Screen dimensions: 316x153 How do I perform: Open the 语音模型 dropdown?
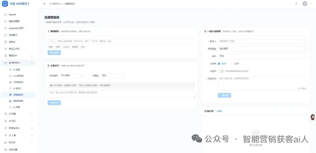point(262,49)
